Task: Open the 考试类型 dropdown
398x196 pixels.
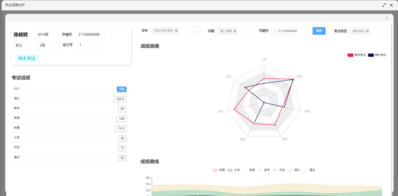Action: 383,31
